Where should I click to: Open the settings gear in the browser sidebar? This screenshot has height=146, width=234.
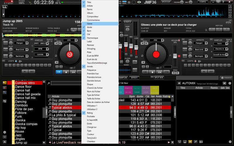click(4, 132)
